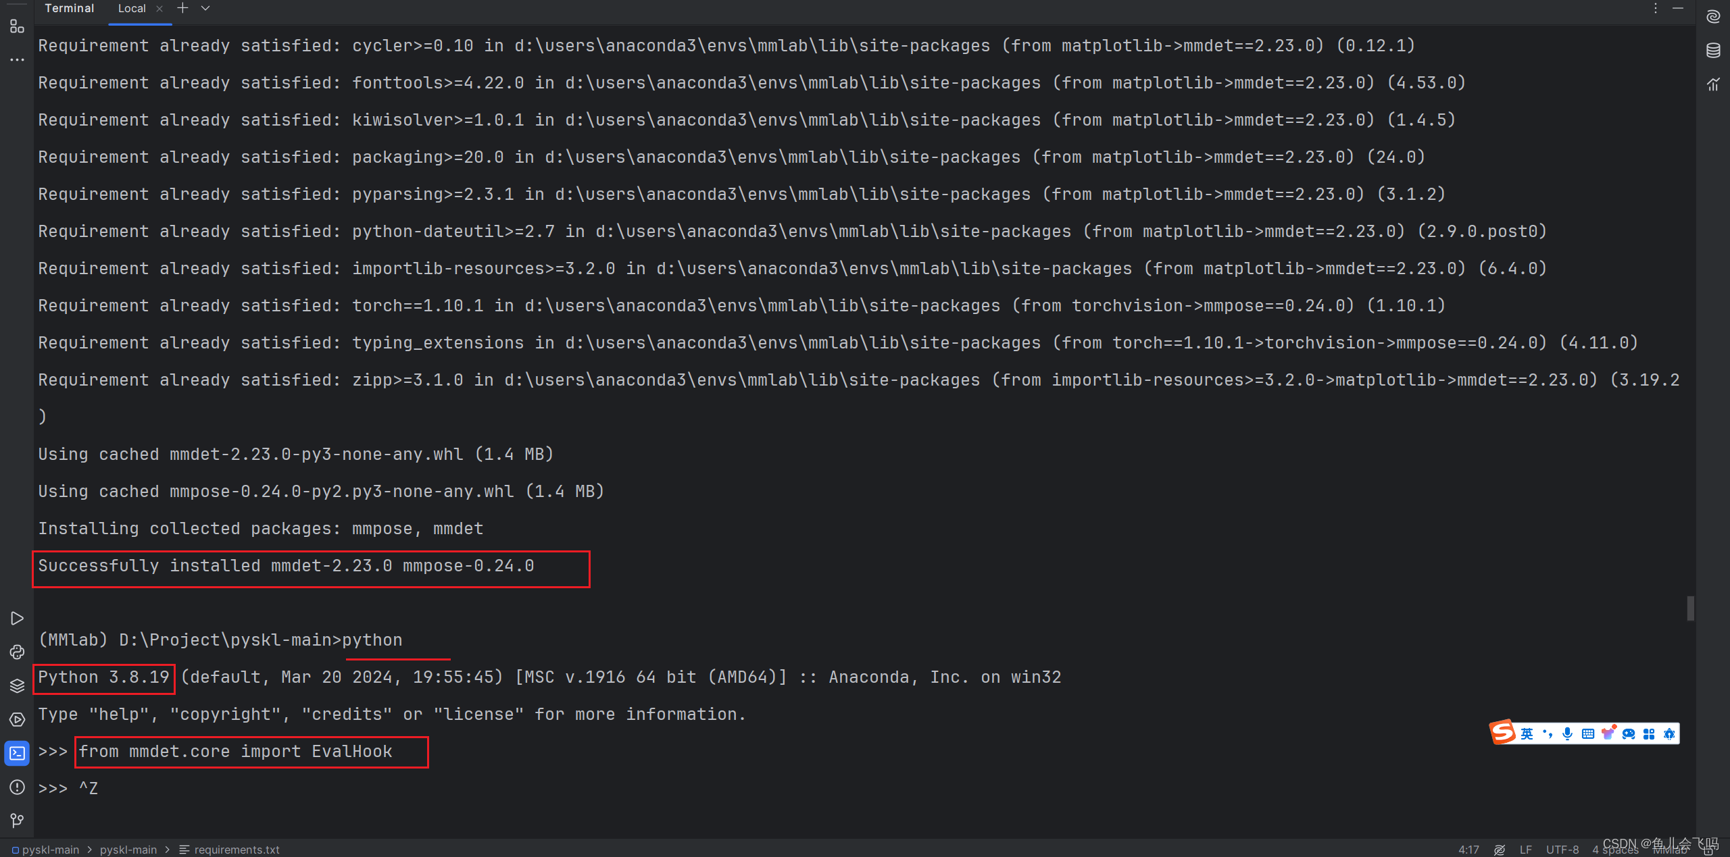Open the terminal options kebab menu
Viewport: 1730px width, 857px height.
pyautogui.click(x=1655, y=8)
